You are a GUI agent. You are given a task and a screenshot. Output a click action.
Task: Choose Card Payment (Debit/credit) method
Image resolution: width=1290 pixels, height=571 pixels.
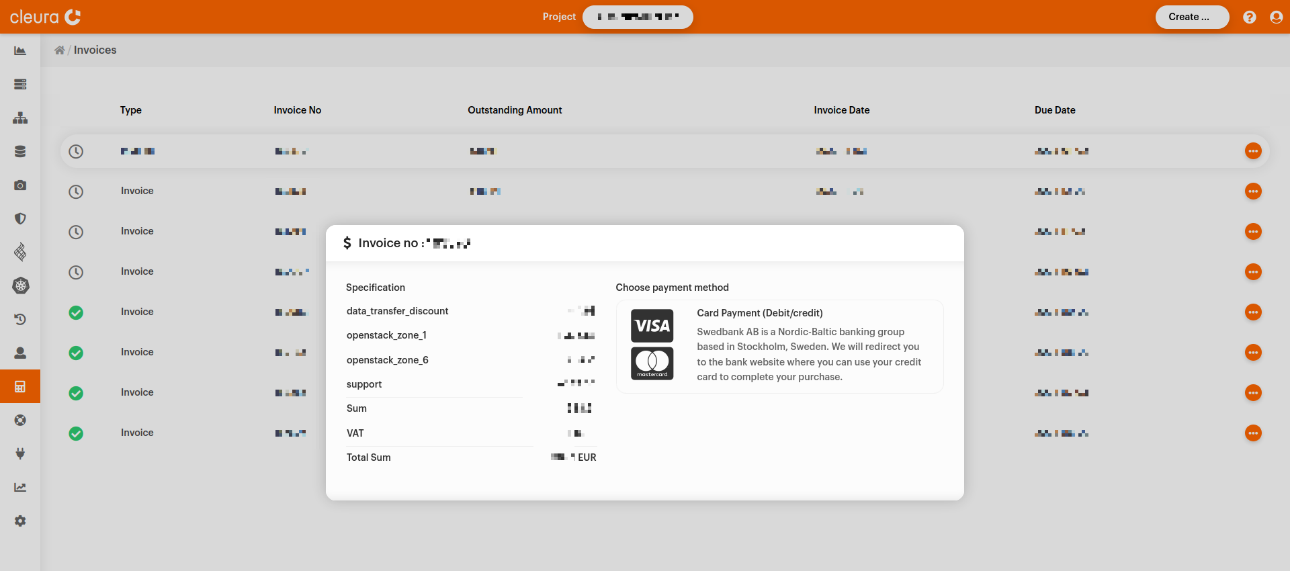[x=779, y=346]
